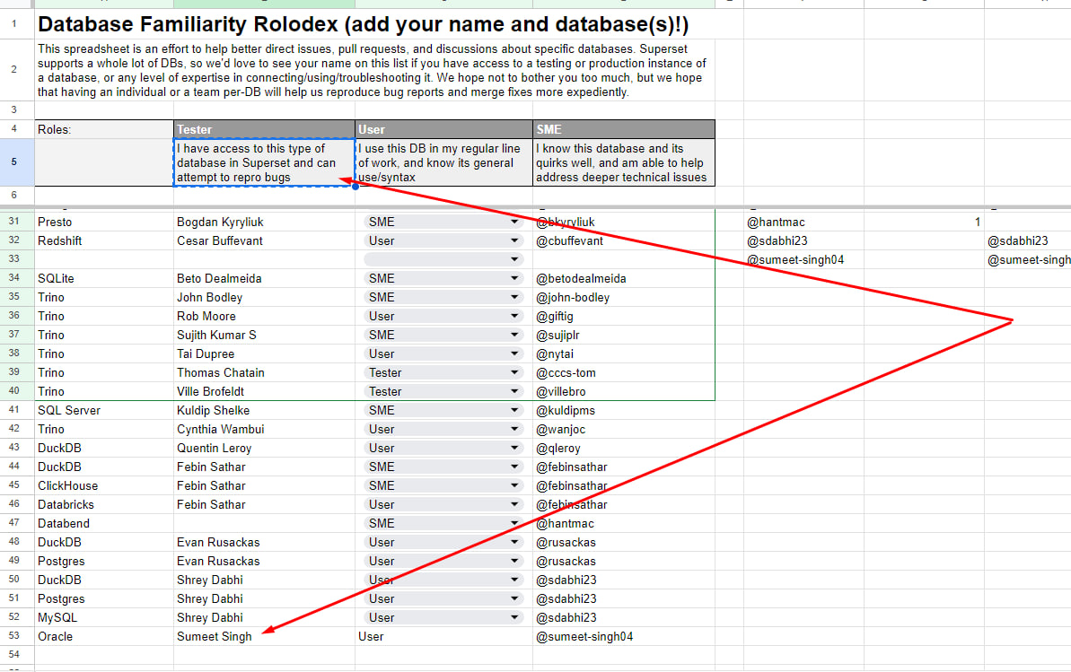Viewport: 1071px width, 672px height.
Task: Open role dropdown for Thomas Chatain row
Action: click(514, 372)
